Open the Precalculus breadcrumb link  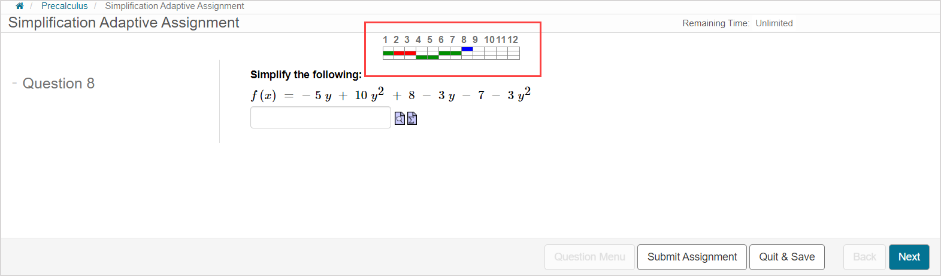tap(64, 6)
